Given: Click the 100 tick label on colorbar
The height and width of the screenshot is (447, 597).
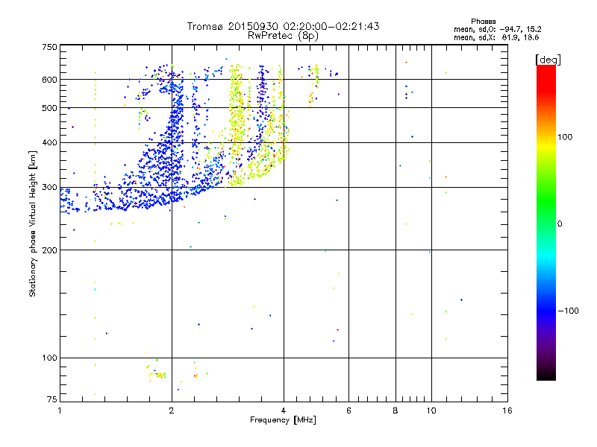Looking at the screenshot, I should point(565,137).
